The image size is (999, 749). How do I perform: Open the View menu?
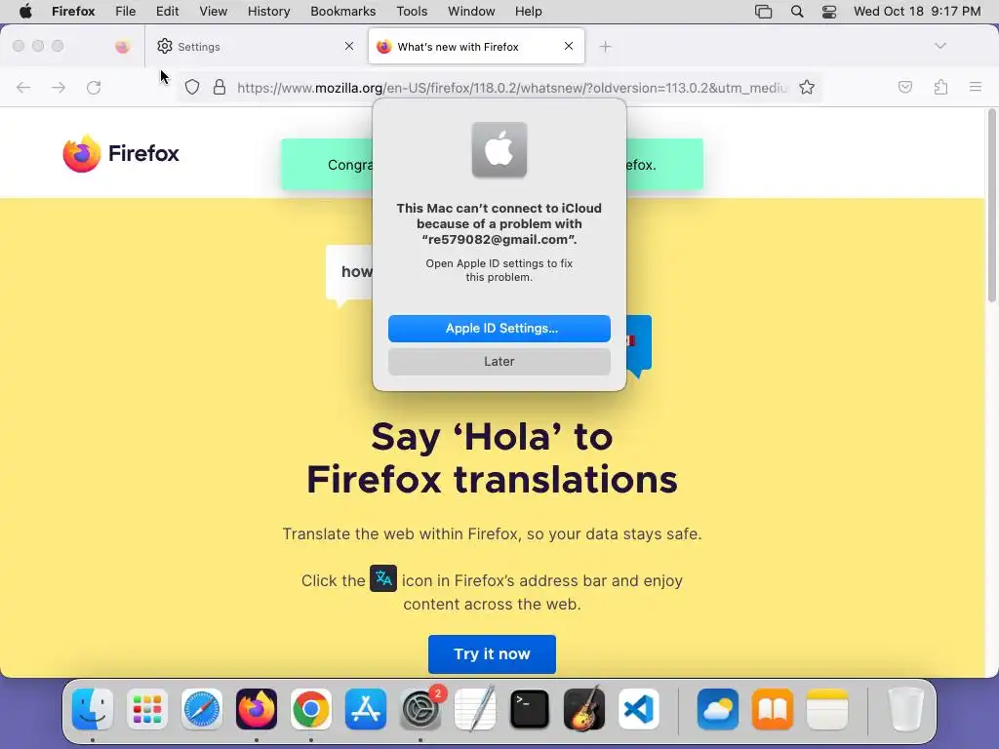point(213,12)
